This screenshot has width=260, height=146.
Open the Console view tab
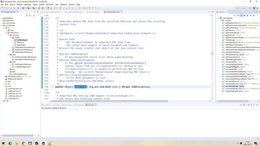(x=91, y=105)
